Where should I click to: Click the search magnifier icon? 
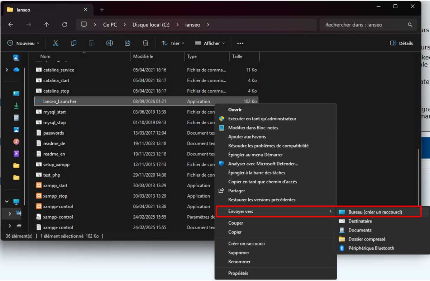tap(410, 25)
